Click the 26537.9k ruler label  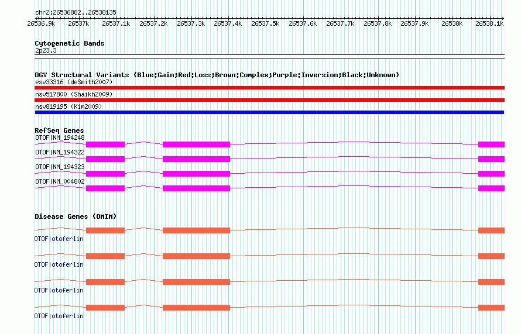(x=414, y=23)
